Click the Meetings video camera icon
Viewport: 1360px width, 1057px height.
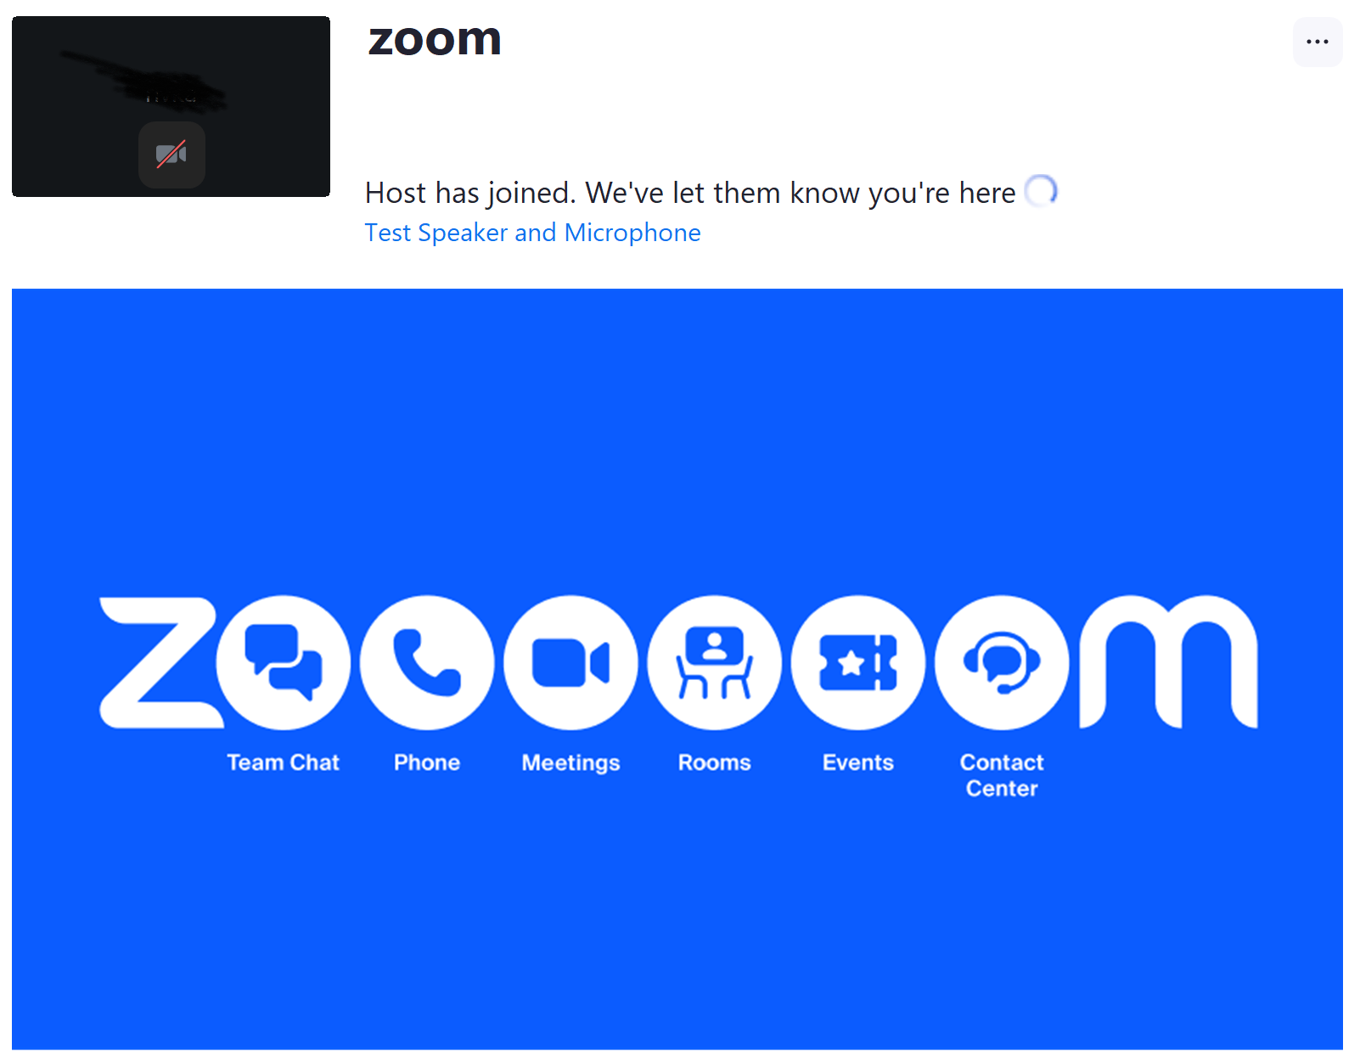tap(570, 662)
